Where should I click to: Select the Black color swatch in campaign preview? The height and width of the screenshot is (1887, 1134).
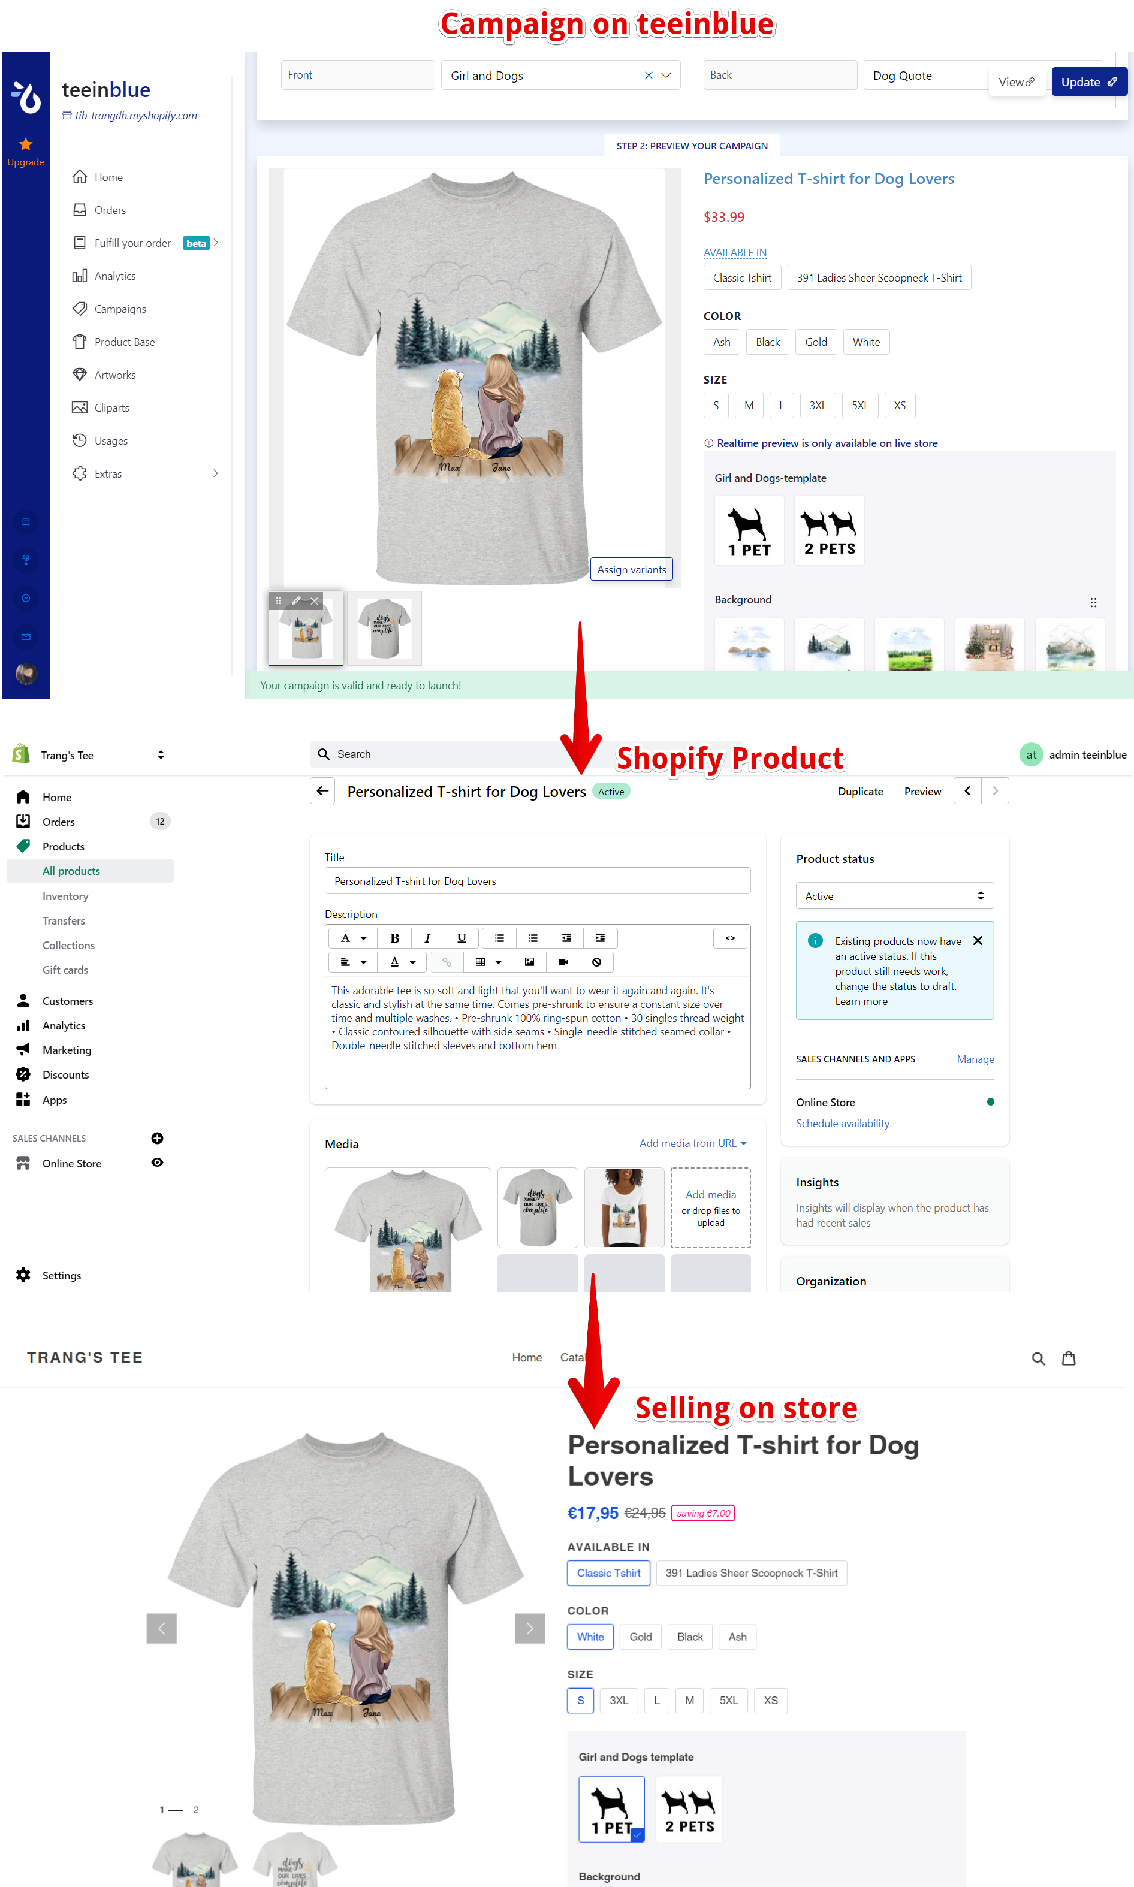tap(767, 342)
